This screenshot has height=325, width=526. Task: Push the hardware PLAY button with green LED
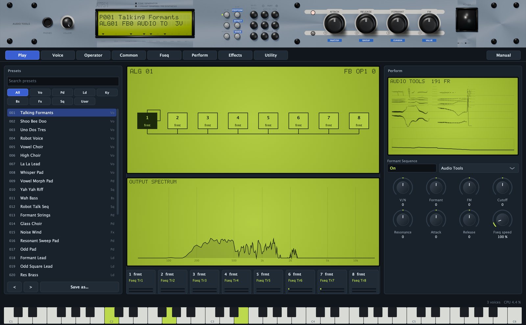(227, 15)
